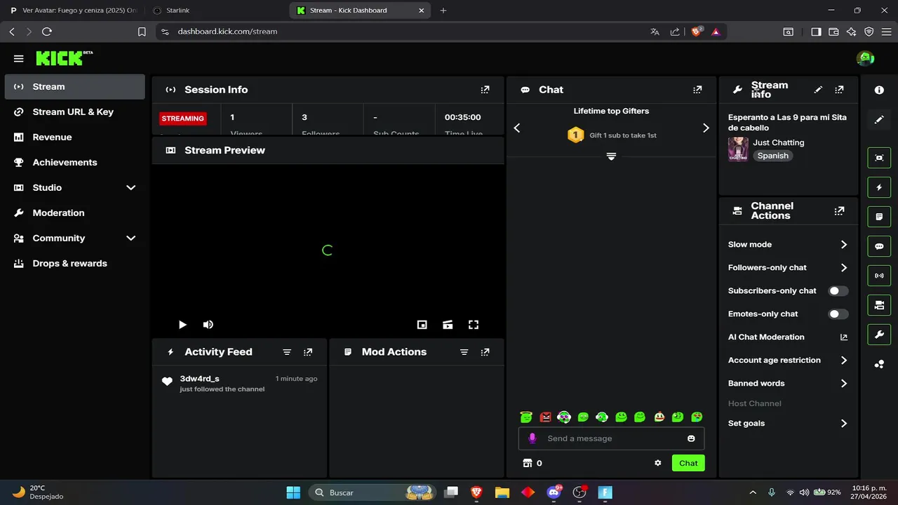The width and height of the screenshot is (898, 505).
Task: Click the Send a message field
Action: point(611,438)
